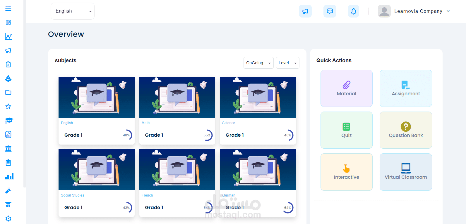The width and height of the screenshot is (466, 224).
Task: Click the 64% progress ring for German
Action: (288, 208)
